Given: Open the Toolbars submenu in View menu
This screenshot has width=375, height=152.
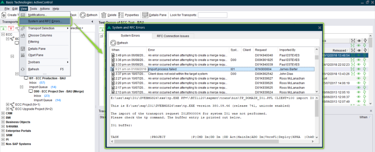Looking at the screenshot, I should (x=45, y=62).
